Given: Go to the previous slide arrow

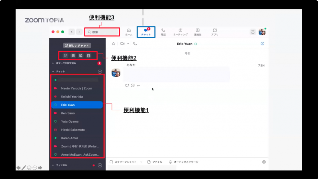Looking at the screenshot, I should pyautogui.click(x=18, y=168).
